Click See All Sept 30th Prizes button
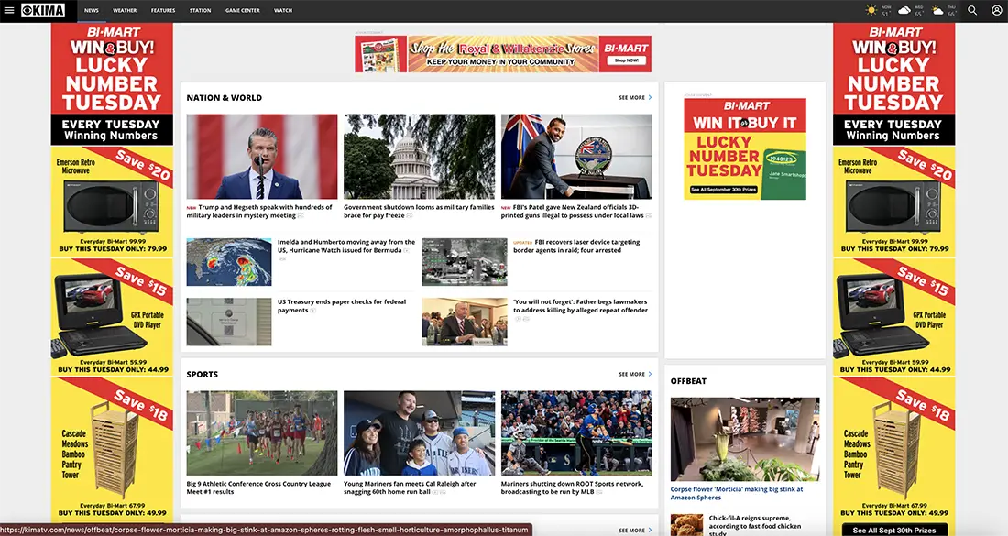The height and width of the screenshot is (536, 1008). [893, 531]
